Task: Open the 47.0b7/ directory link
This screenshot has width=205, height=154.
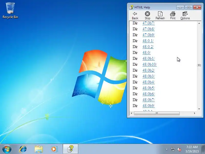Action: click(149, 23)
